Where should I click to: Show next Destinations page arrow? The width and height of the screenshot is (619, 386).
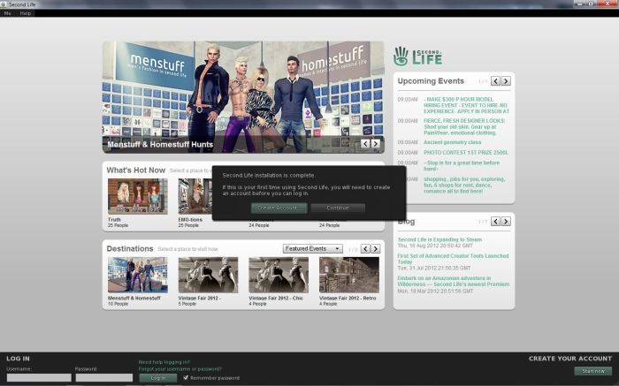pos(375,249)
